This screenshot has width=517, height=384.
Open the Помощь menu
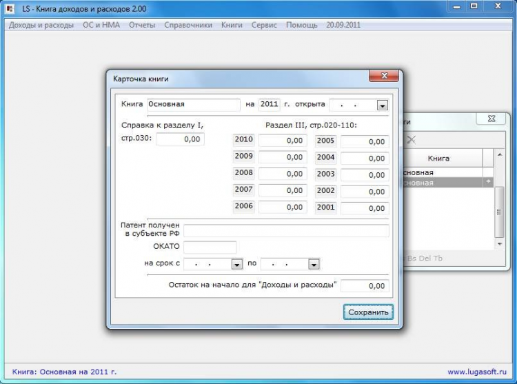[x=301, y=25]
